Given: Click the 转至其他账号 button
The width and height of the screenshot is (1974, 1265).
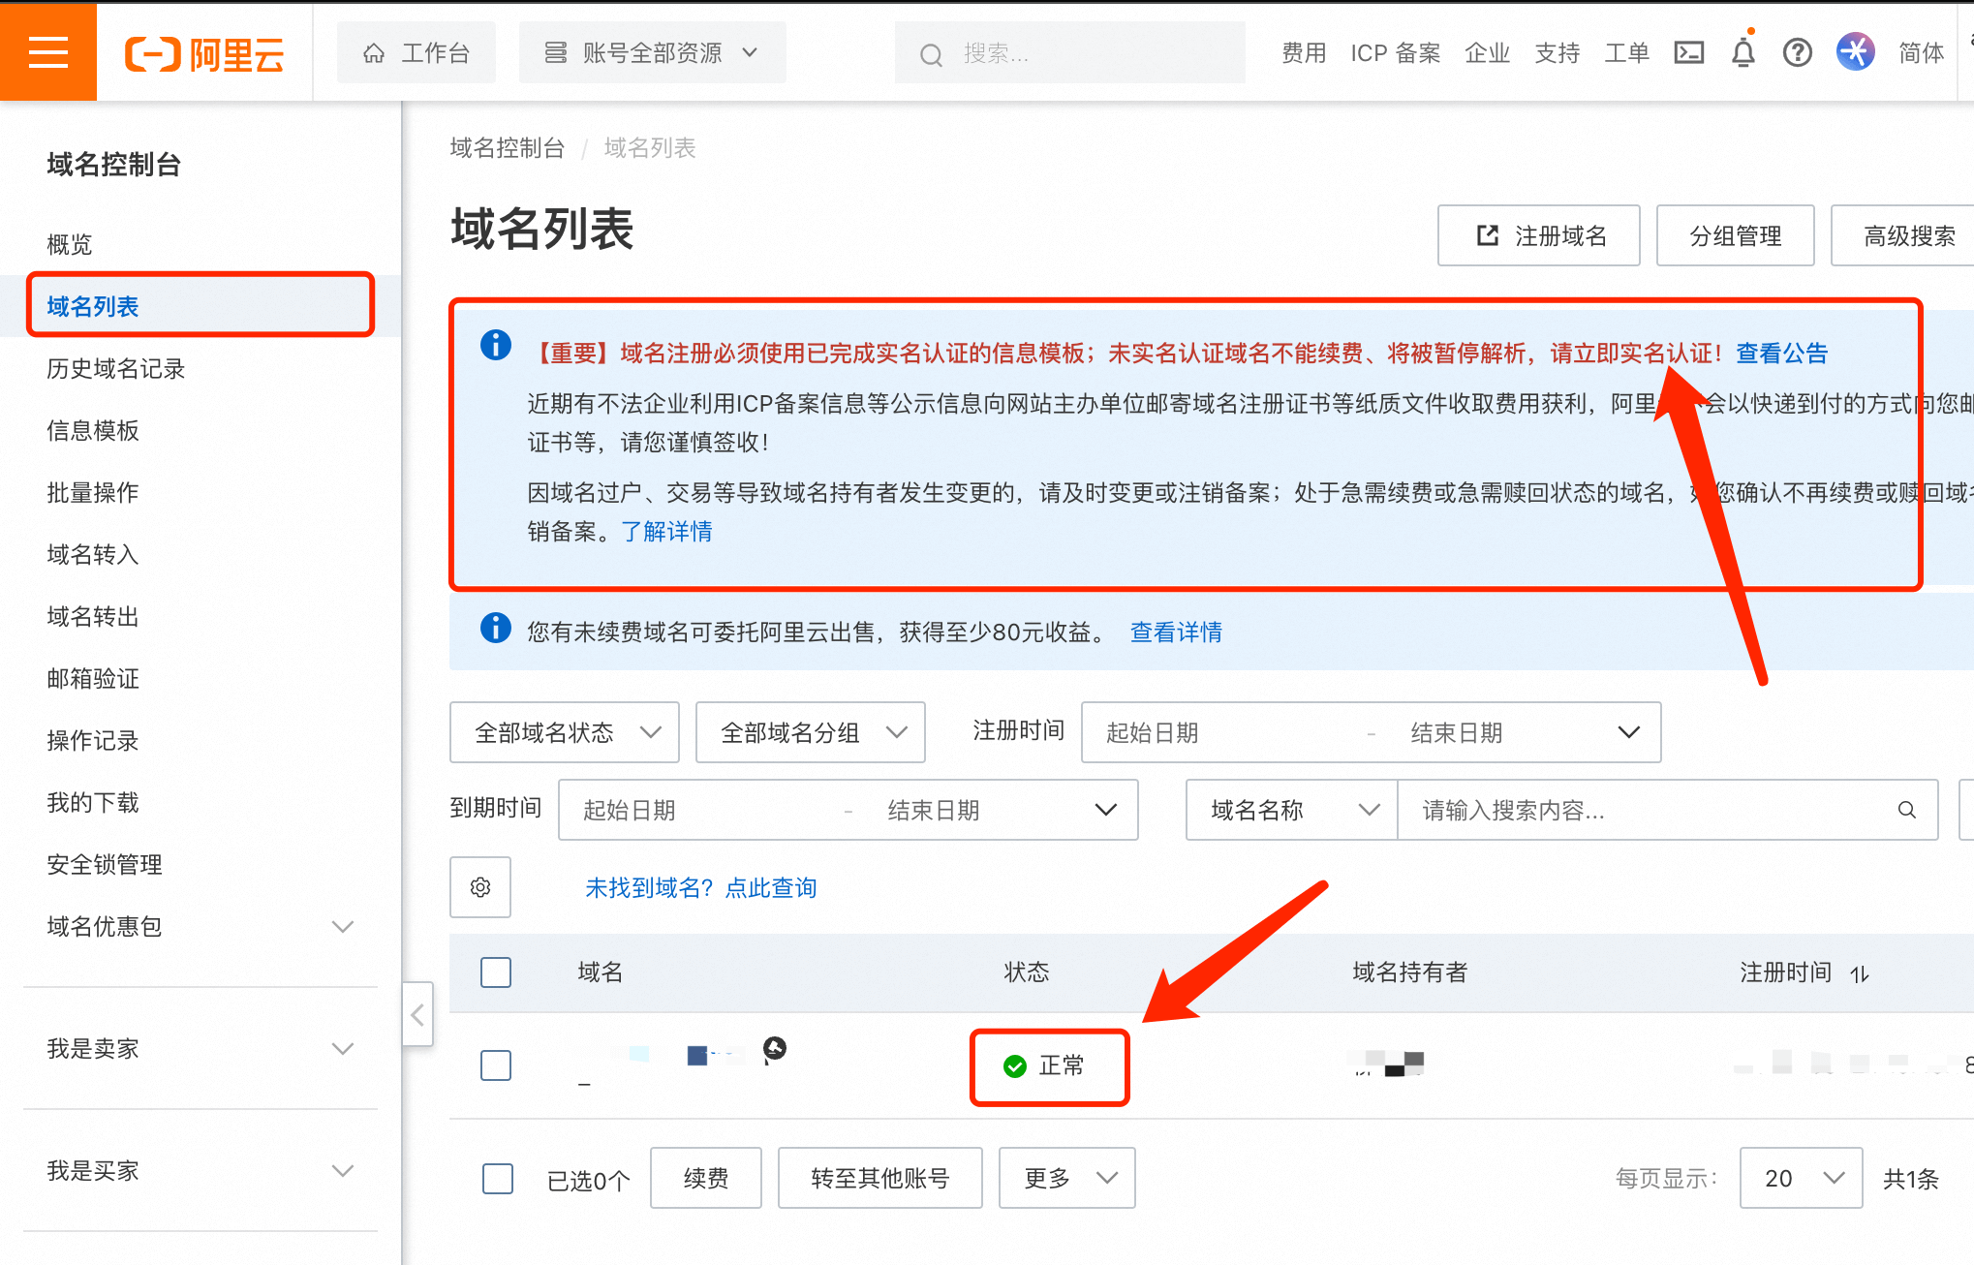Looking at the screenshot, I should coord(880,1178).
